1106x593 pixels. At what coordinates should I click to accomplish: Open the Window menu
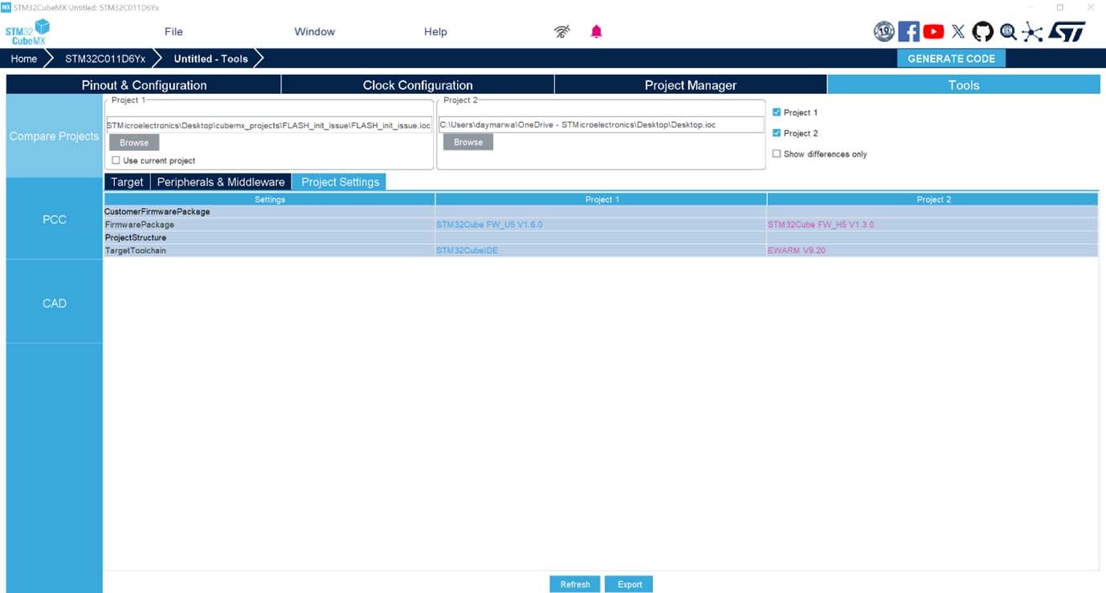[x=314, y=32]
